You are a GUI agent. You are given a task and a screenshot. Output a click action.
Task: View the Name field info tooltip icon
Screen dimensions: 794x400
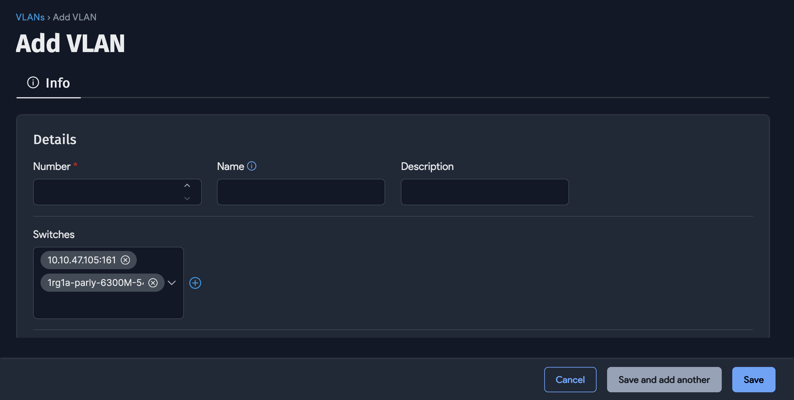[252, 166]
